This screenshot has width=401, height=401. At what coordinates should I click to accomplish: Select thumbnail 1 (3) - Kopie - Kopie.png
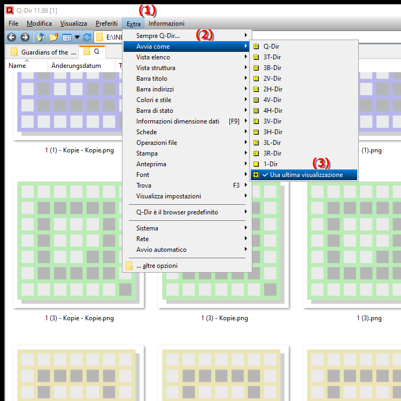[x=79, y=243]
